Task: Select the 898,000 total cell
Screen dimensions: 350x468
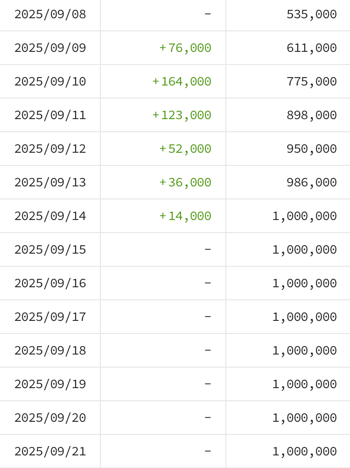Action: [x=311, y=115]
